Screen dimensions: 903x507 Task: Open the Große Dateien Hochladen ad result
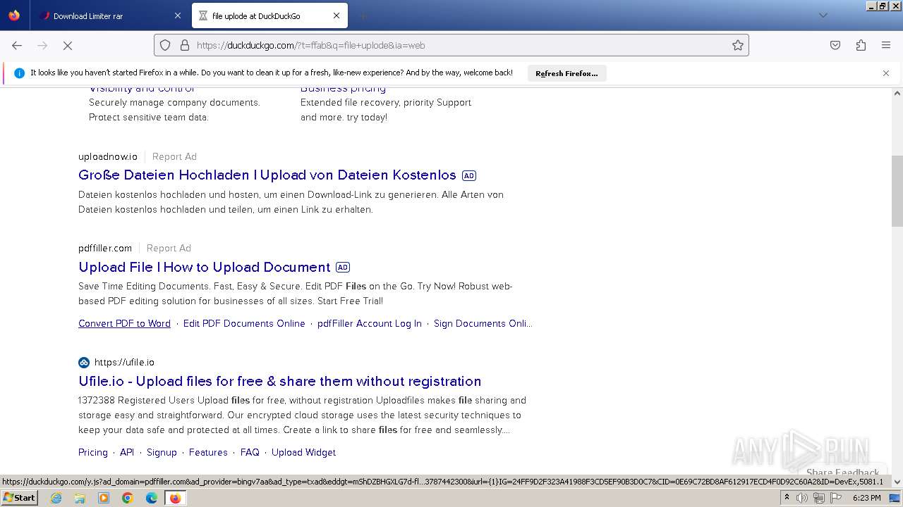[267, 175]
